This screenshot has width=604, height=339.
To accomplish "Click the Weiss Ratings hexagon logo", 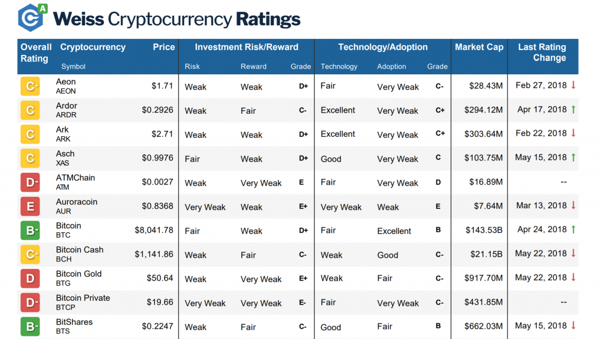I will pos(32,18).
